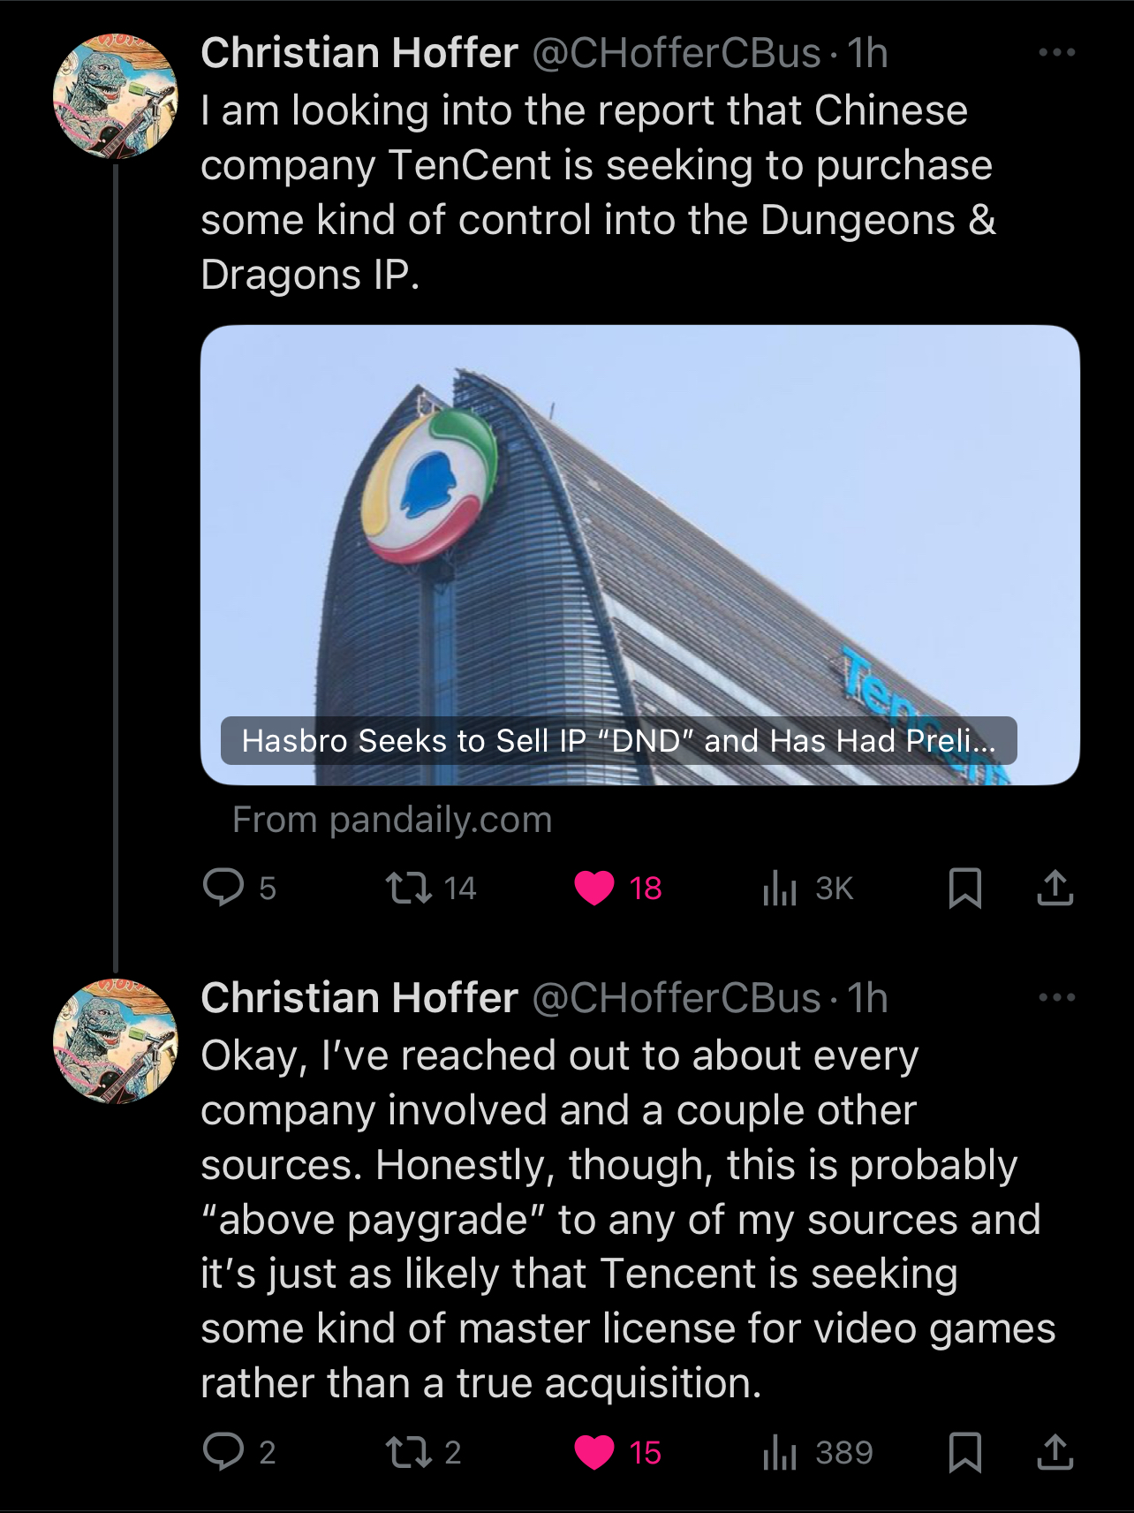
Task: Open the more options menu on first tweet
Action: pyautogui.click(x=1056, y=53)
